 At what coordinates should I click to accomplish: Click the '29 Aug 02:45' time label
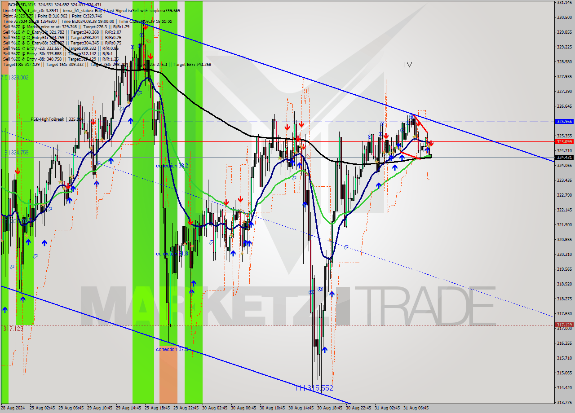(42, 408)
